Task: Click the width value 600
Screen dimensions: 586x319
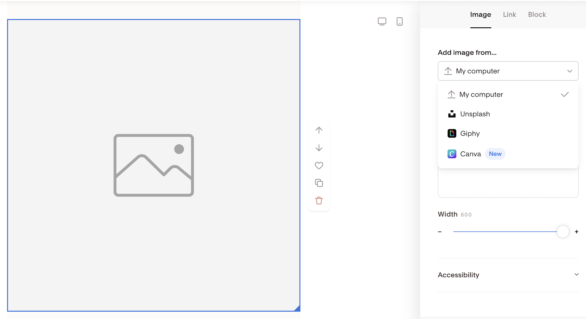Action: tap(466, 215)
